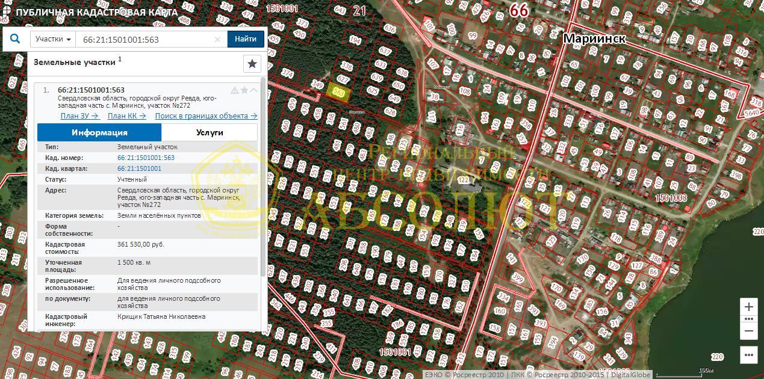Click Земли населённых пунктов category value
764x379 pixels.
click(159, 215)
